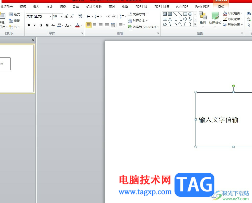Select the straight line shape
252x203 pixels.
175,14
